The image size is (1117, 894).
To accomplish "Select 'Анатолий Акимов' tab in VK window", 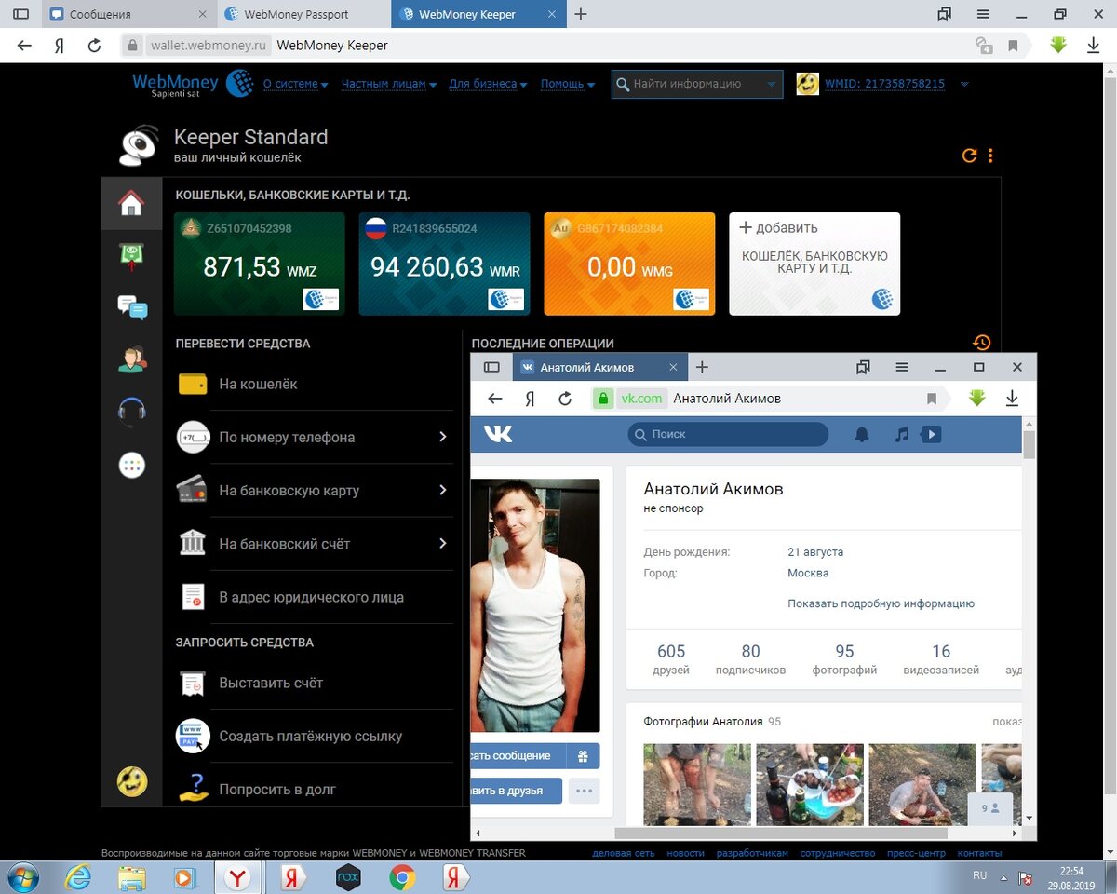I will (x=600, y=367).
